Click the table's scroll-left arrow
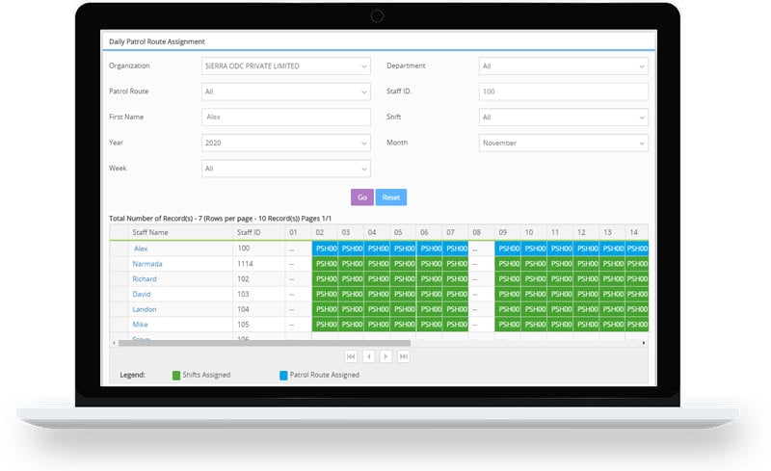 coord(114,342)
